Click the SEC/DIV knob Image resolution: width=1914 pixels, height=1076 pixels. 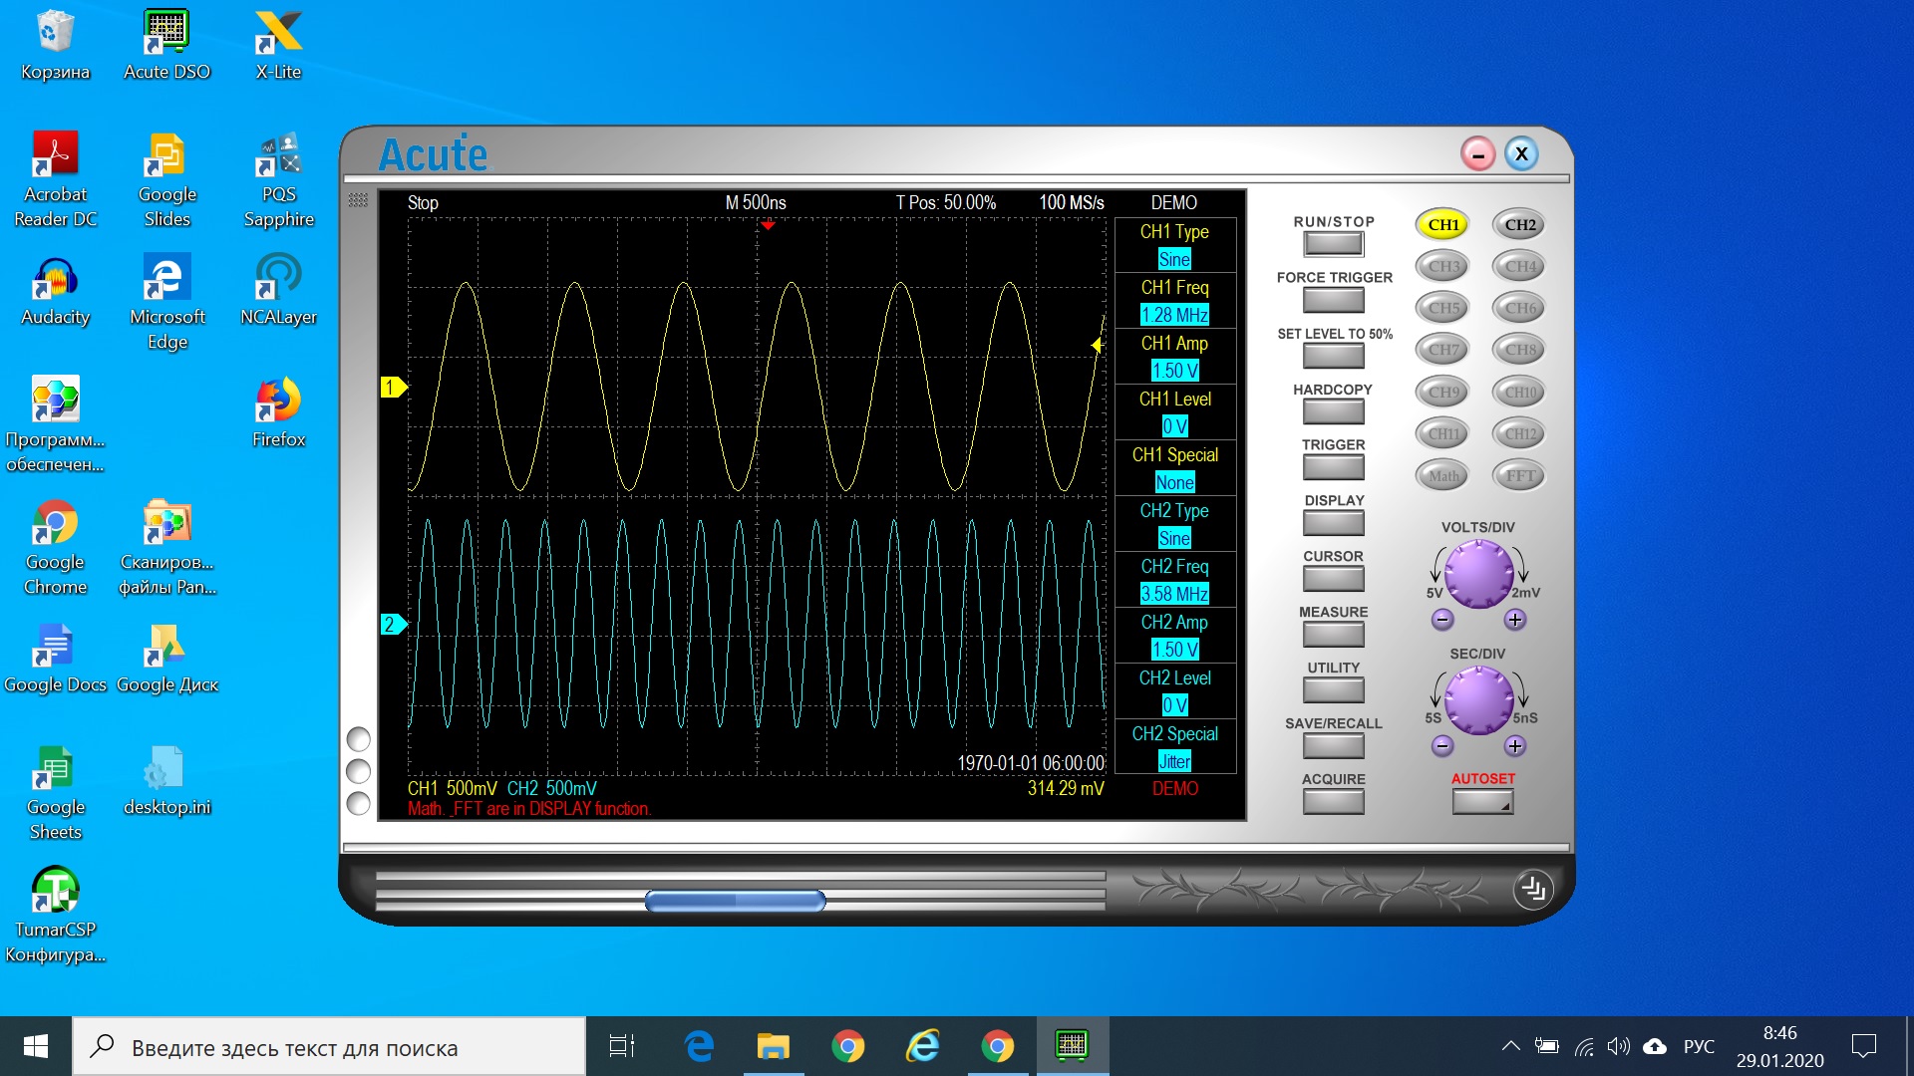(1478, 700)
